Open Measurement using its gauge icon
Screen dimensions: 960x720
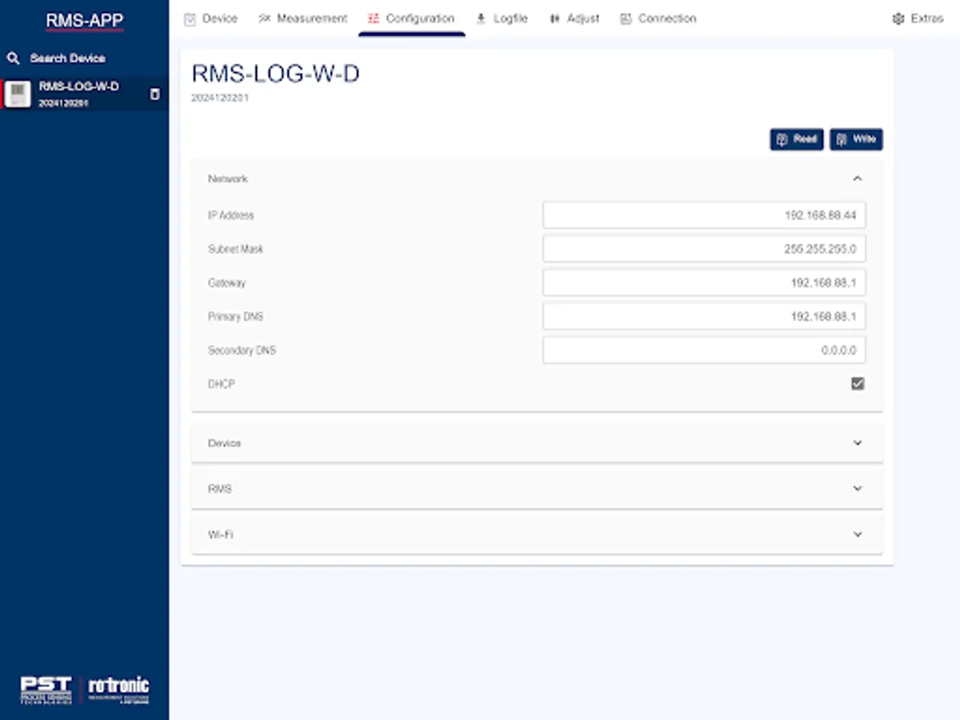264,18
